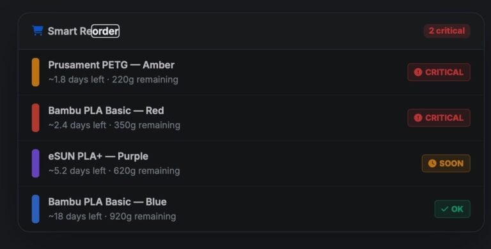Select the red filament color swatch
The image size is (491, 249).
point(36,118)
